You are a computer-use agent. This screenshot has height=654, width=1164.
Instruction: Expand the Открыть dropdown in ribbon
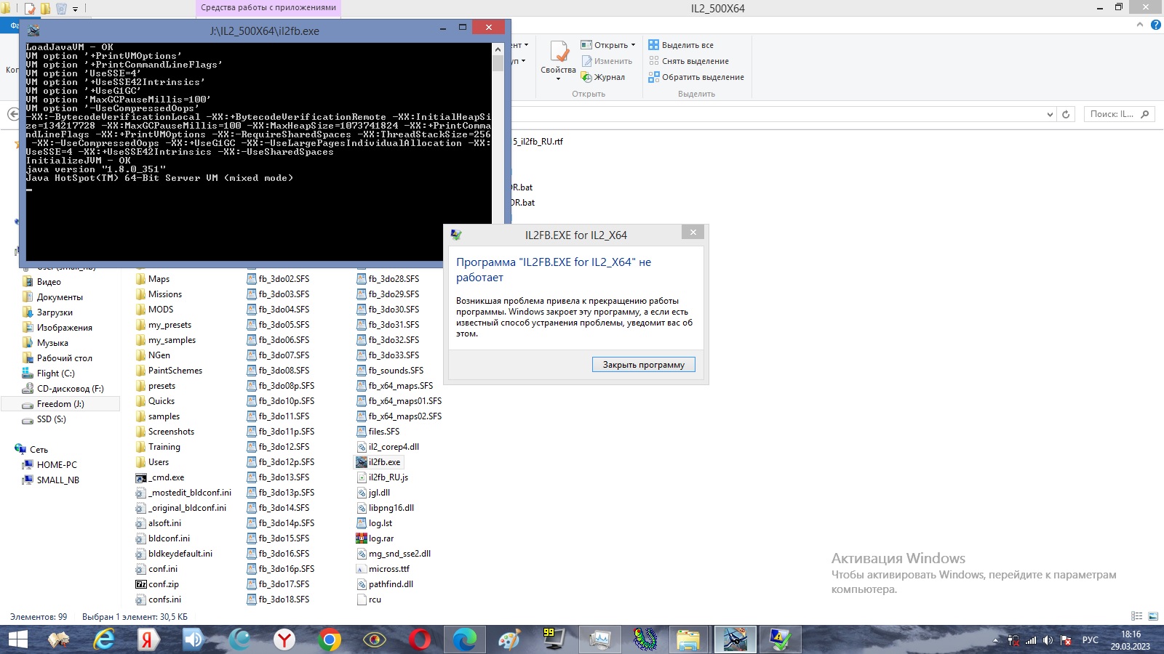point(633,45)
